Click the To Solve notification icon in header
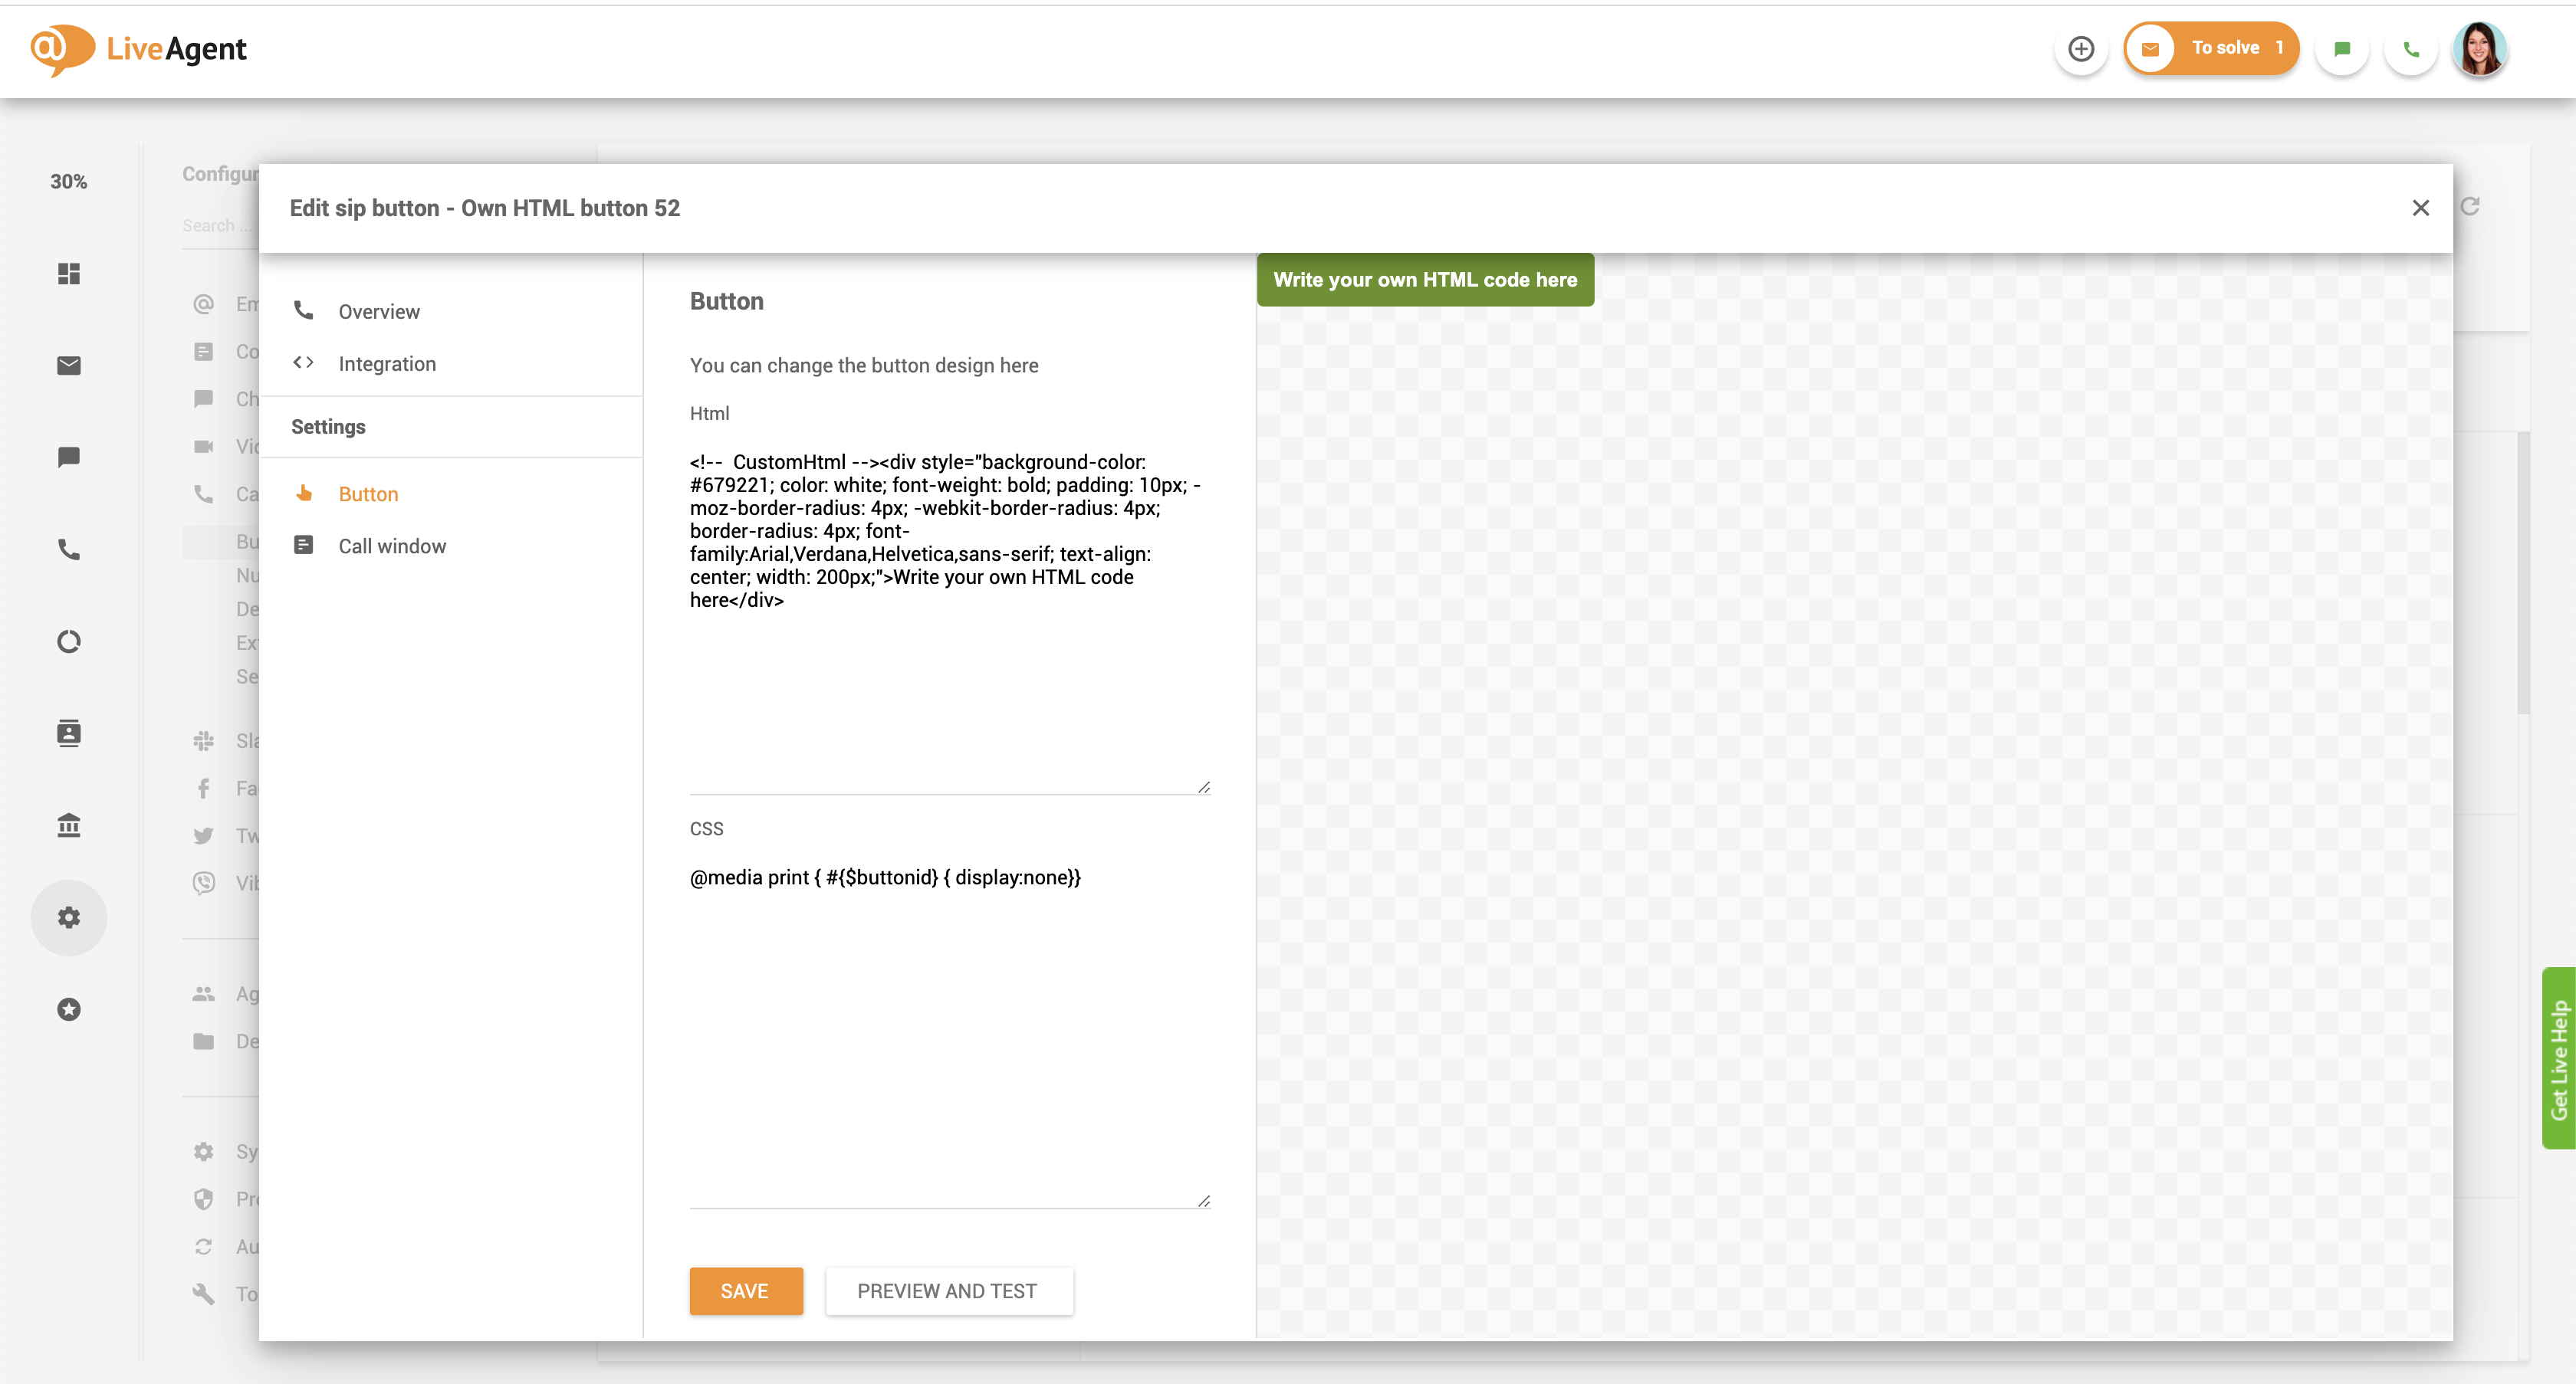This screenshot has width=2576, height=1384. 2210,48
